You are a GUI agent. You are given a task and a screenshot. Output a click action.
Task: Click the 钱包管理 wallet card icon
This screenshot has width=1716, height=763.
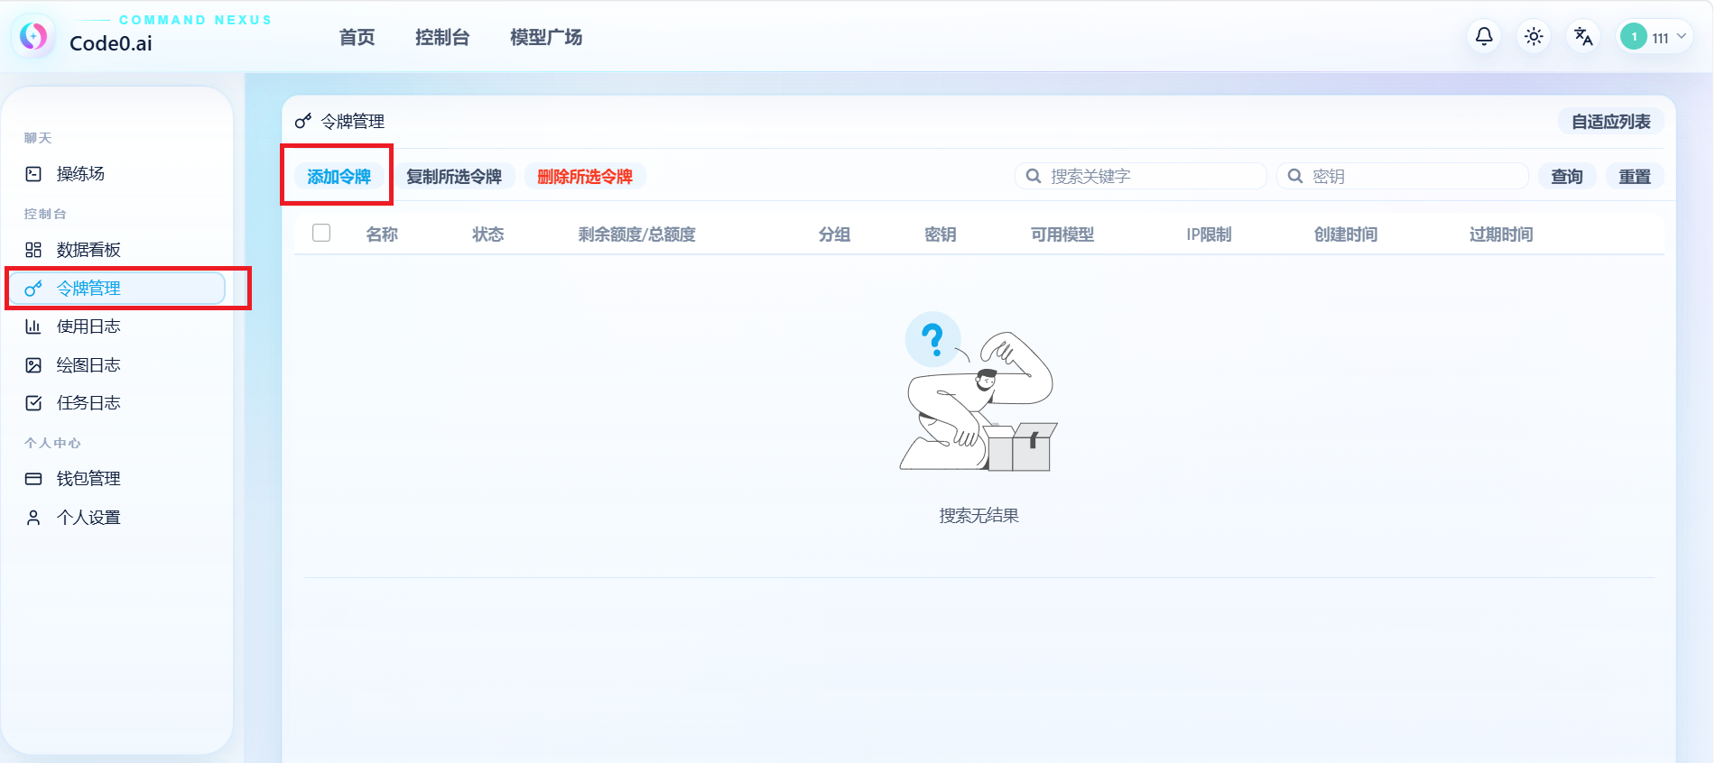tap(33, 479)
